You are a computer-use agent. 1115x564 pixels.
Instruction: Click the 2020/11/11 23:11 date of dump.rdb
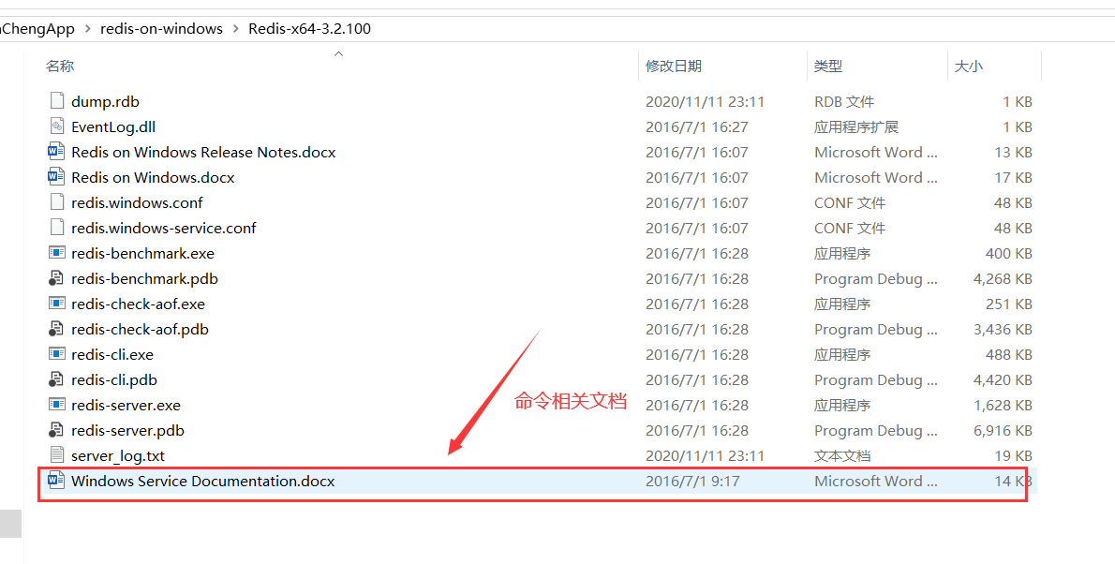705,102
